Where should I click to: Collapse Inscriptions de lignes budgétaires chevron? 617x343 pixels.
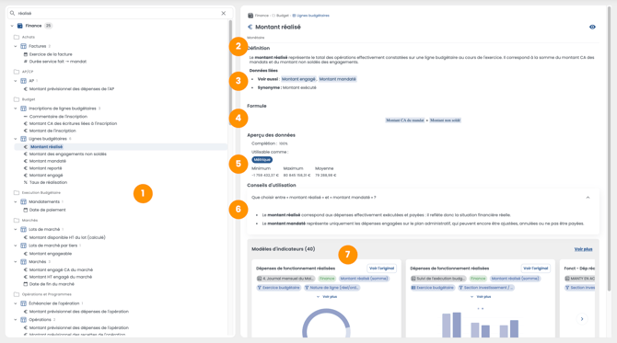click(x=16, y=108)
